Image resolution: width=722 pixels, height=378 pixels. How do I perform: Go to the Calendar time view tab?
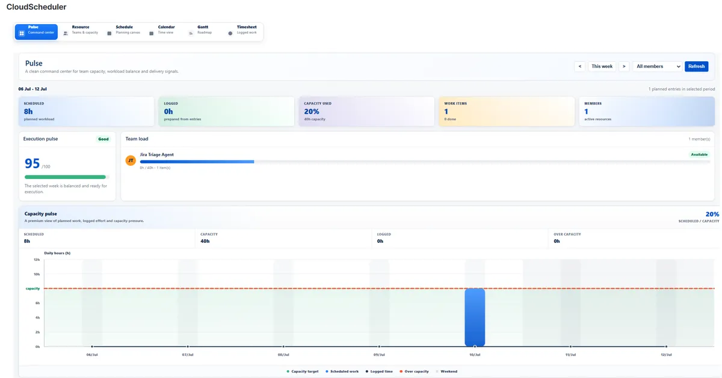[x=162, y=30]
